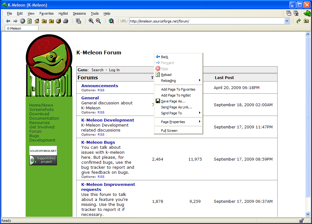Image resolution: width=312 pixels, height=224 pixels.
Task: Click the green Go arrow beside the URL bar
Action: click(x=299, y=21)
